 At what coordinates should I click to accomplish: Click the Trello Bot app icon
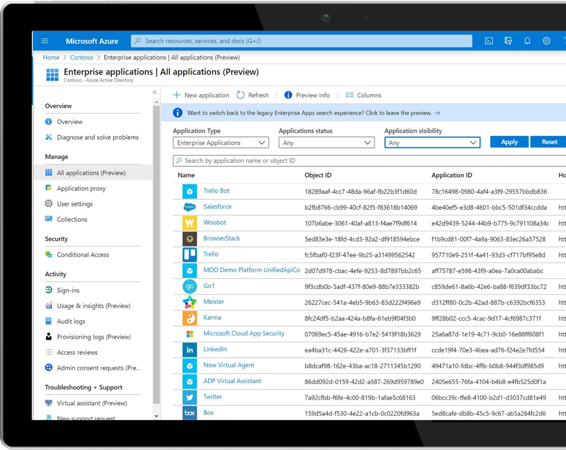coord(189,191)
